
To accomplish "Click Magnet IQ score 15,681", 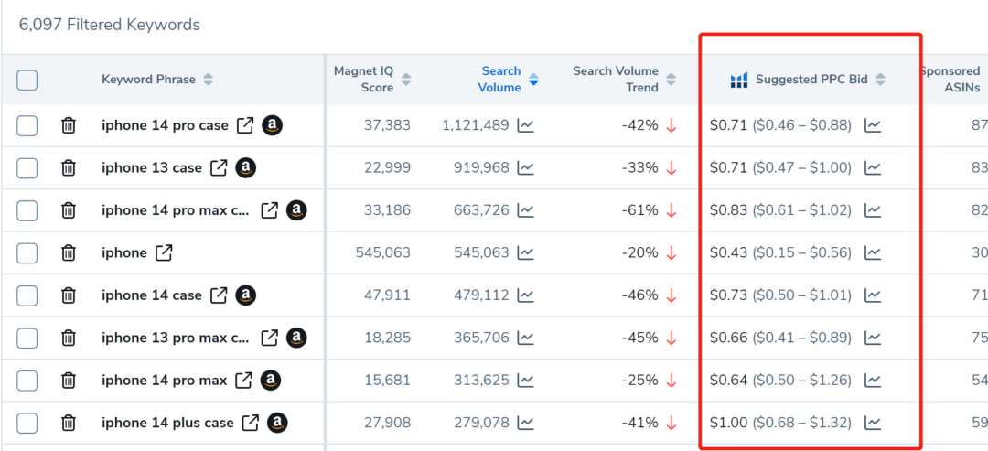I will [387, 380].
